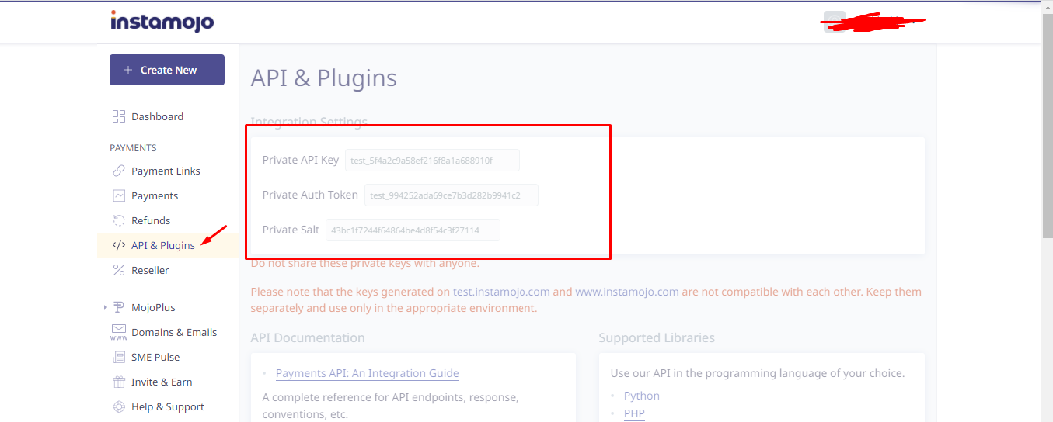Open Payments API: An Integration Guide link
1053x422 pixels.
[x=367, y=374]
